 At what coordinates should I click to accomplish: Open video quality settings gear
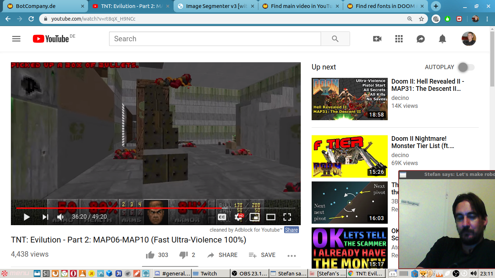[238, 217]
